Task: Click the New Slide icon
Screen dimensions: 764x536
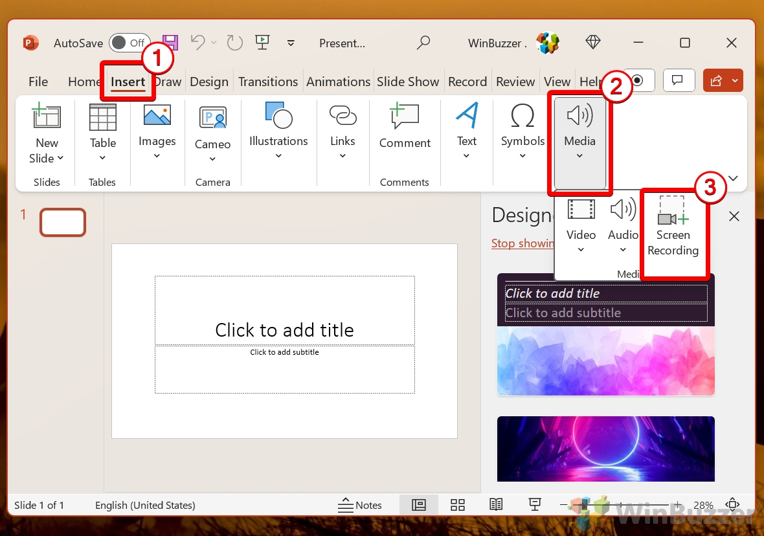Action: 47,116
